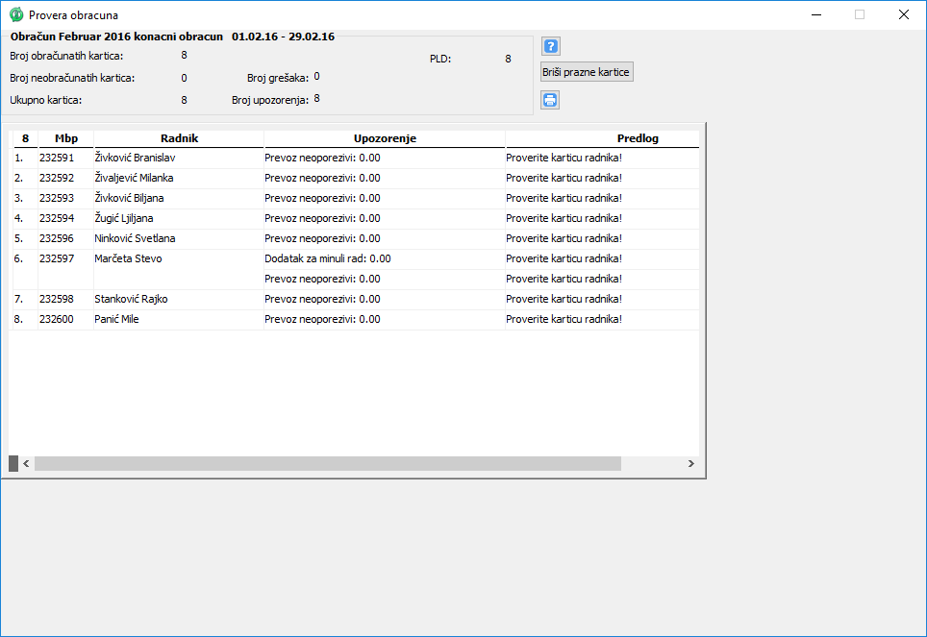Viewport: 927px width, 637px height.
Task: Select Stanković Rajko in the worker list
Action: pyautogui.click(x=130, y=299)
